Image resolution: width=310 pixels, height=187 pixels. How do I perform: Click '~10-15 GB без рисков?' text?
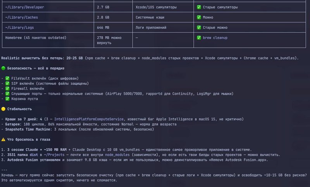286,175
